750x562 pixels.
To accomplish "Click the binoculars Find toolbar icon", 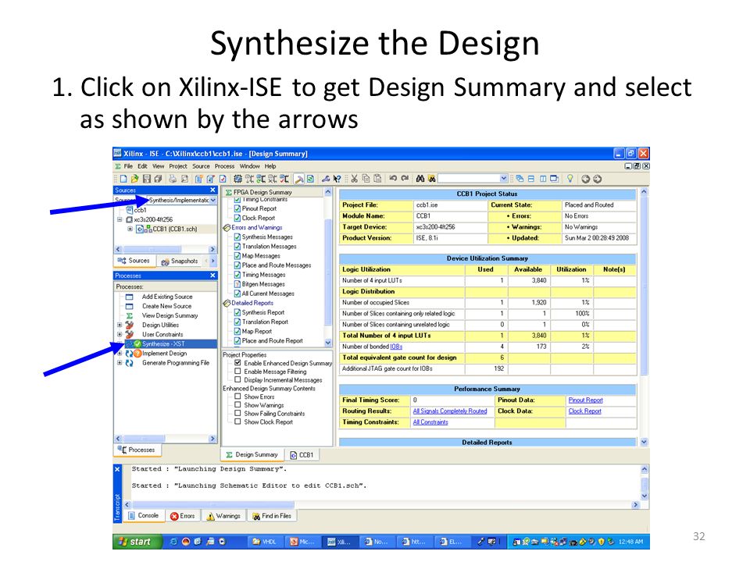I will (x=420, y=178).
